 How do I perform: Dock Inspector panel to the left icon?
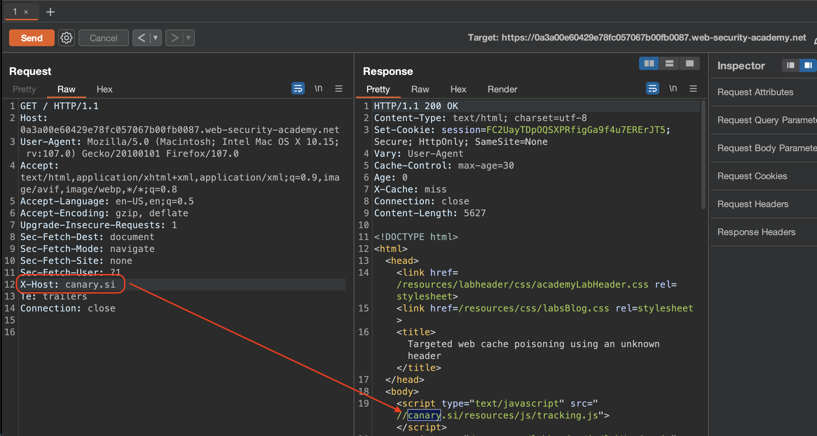tap(791, 65)
